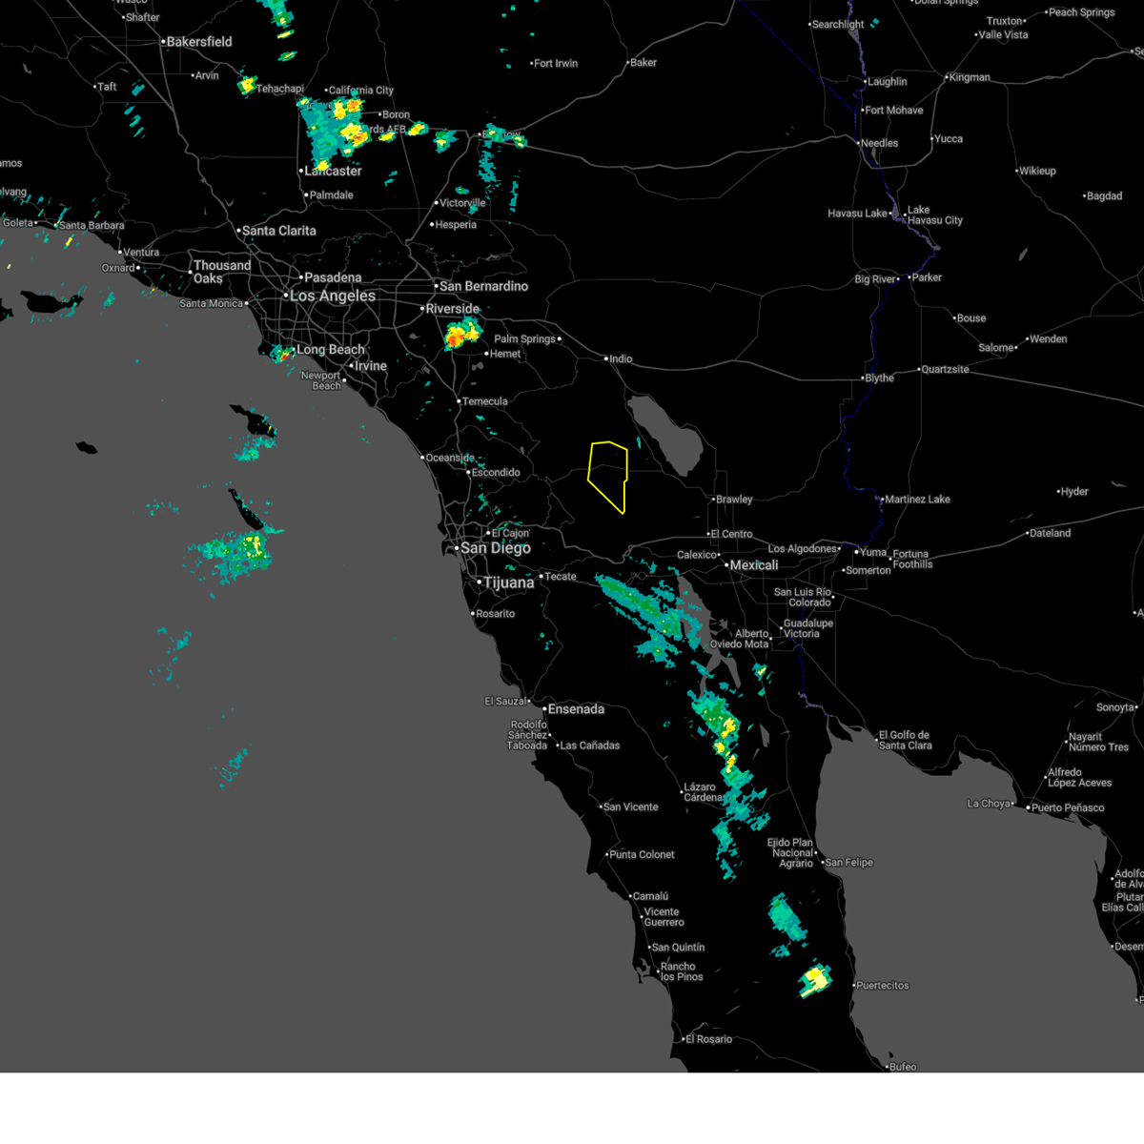Click the storm cell east of Riverside
The image size is (1144, 1144).
(x=462, y=334)
